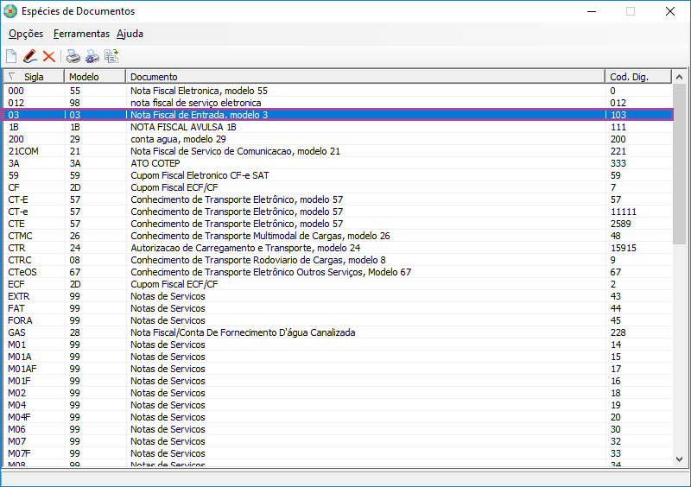The image size is (691, 487).
Task: Open printer settings icon with gear
Action: click(x=92, y=57)
